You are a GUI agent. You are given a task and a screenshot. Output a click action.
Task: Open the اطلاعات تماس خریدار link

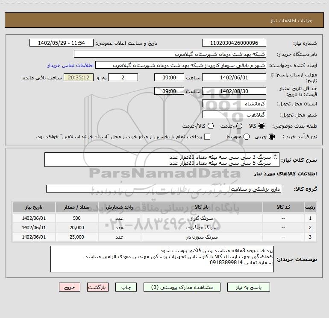click(70, 65)
